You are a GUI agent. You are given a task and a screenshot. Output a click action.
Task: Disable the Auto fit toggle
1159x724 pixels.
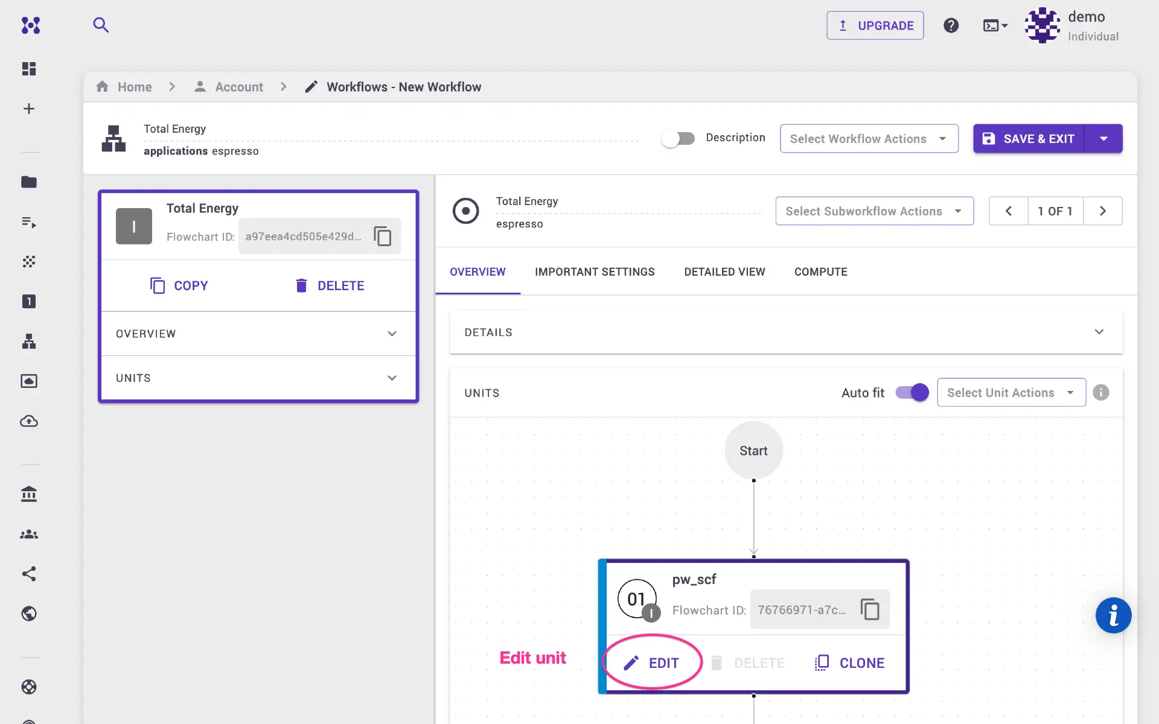[x=912, y=393]
